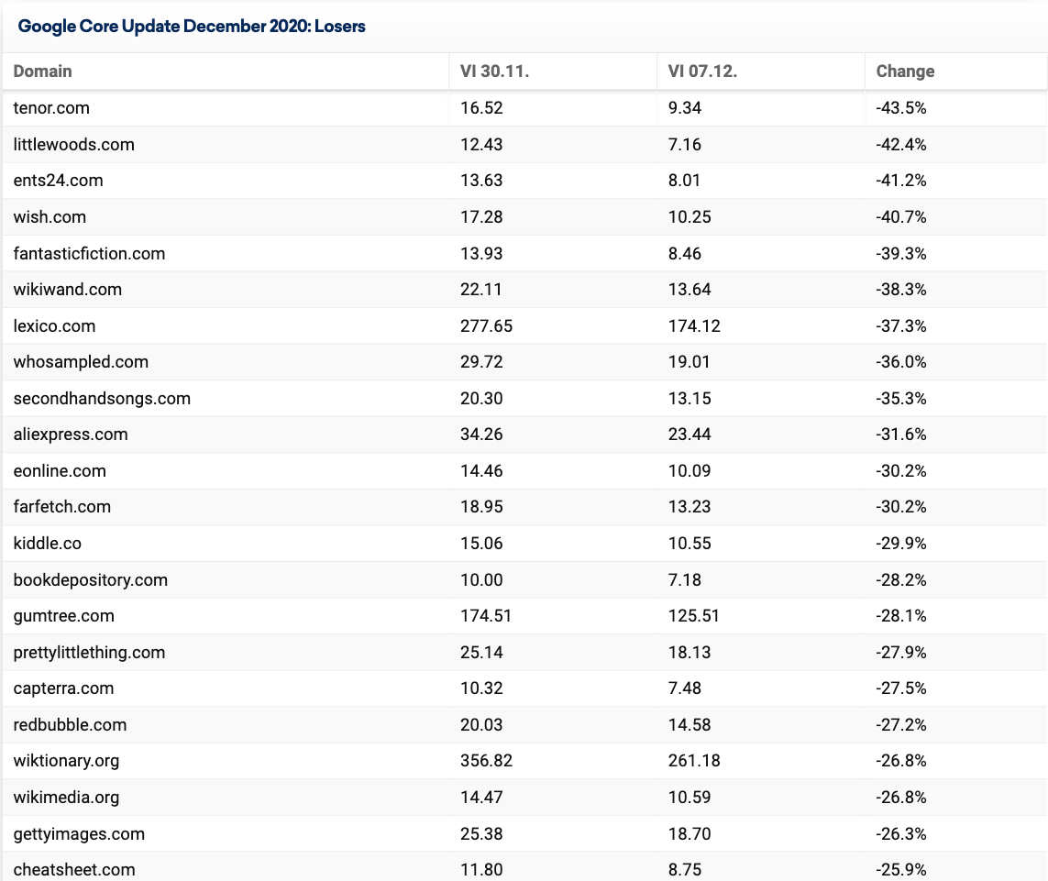This screenshot has width=1048, height=881.
Task: Click the wikiwand.com domain
Action: tap(68, 290)
